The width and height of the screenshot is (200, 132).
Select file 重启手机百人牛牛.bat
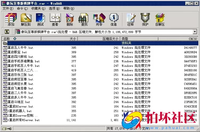pyautogui.click(x=23, y=66)
